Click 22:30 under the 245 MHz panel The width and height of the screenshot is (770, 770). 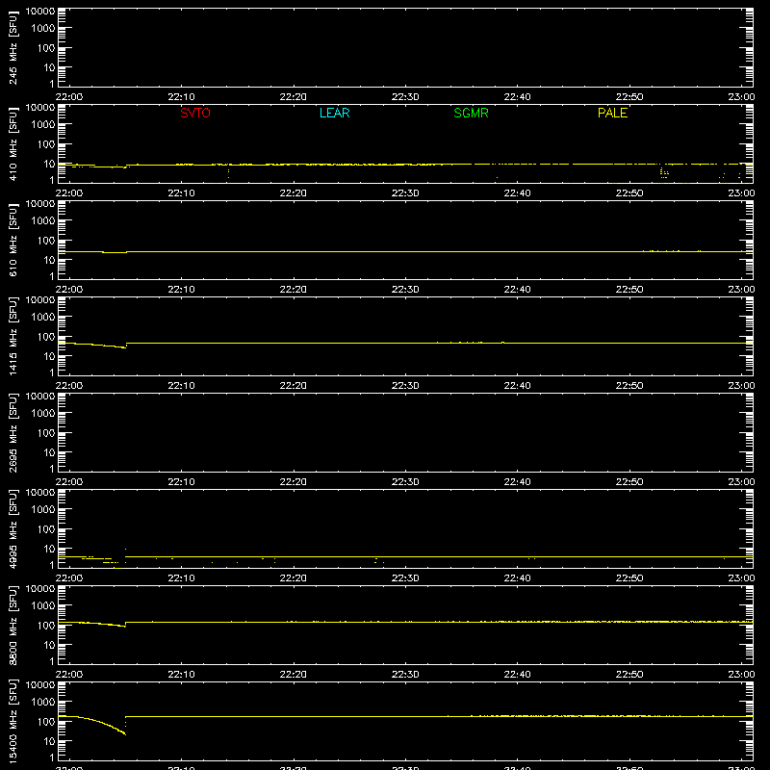(405, 97)
